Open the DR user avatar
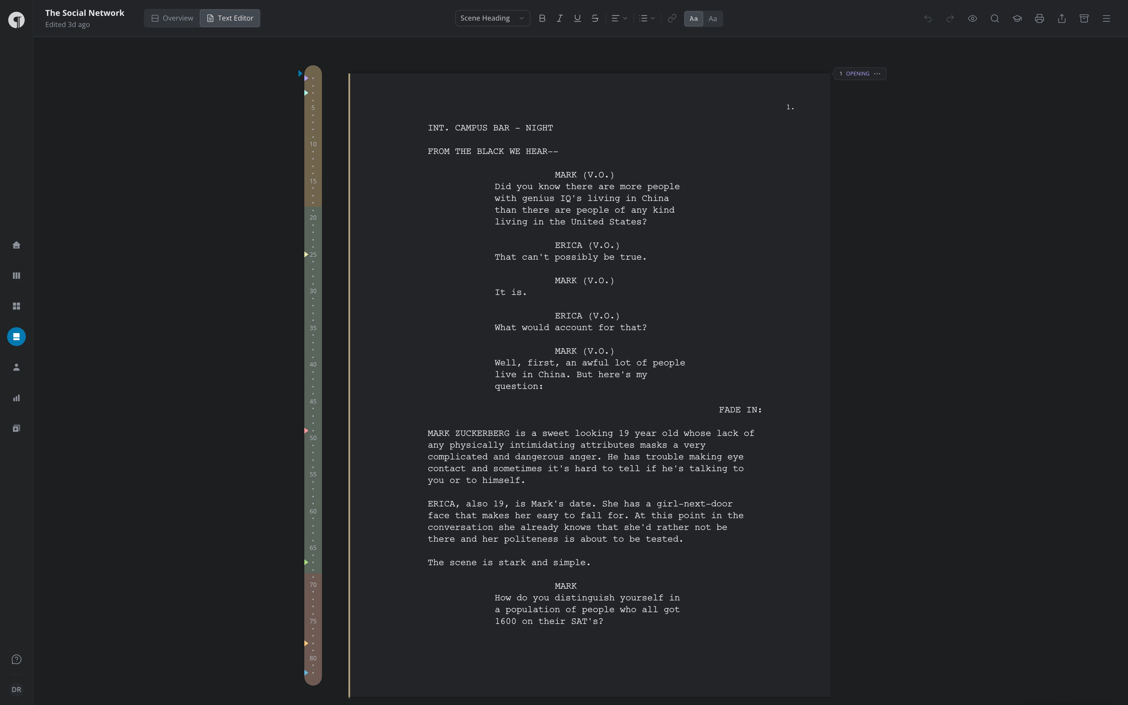The height and width of the screenshot is (705, 1128). [x=16, y=690]
